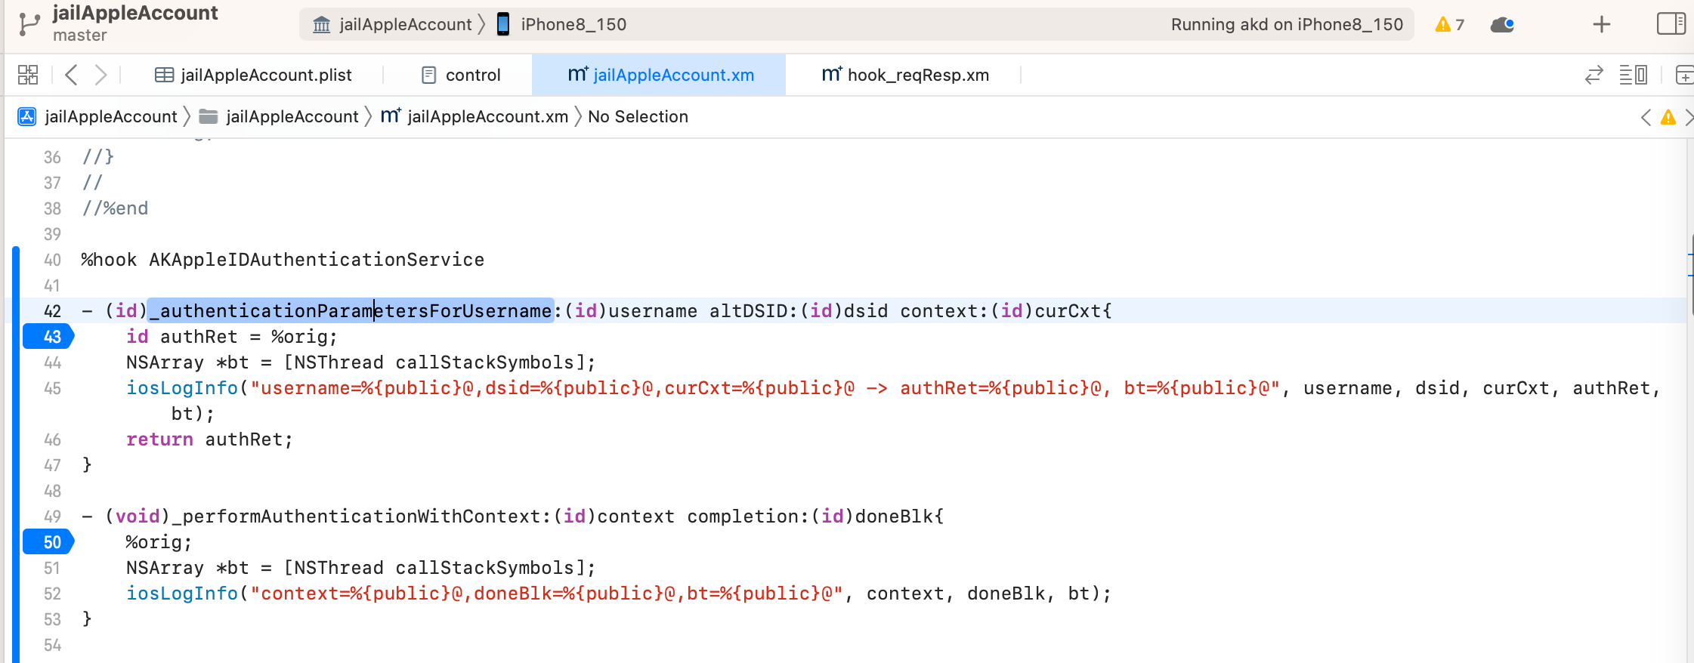
Task: Click line number 49 in gutter
Action: click(52, 517)
